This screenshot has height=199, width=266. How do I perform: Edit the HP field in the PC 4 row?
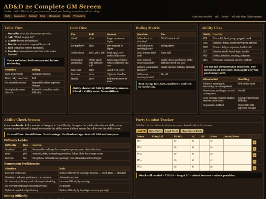(x=204, y=161)
